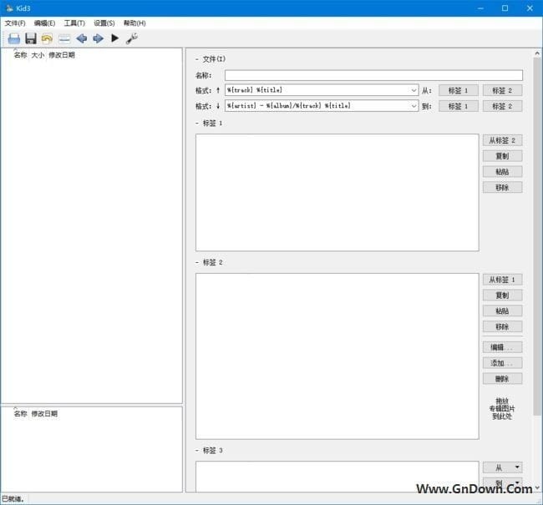The width and height of the screenshot is (543, 505).
Task: Open the 文件(F) menu
Action: [15, 23]
